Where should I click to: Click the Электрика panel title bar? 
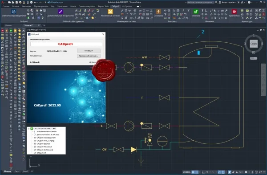coord(172,22)
